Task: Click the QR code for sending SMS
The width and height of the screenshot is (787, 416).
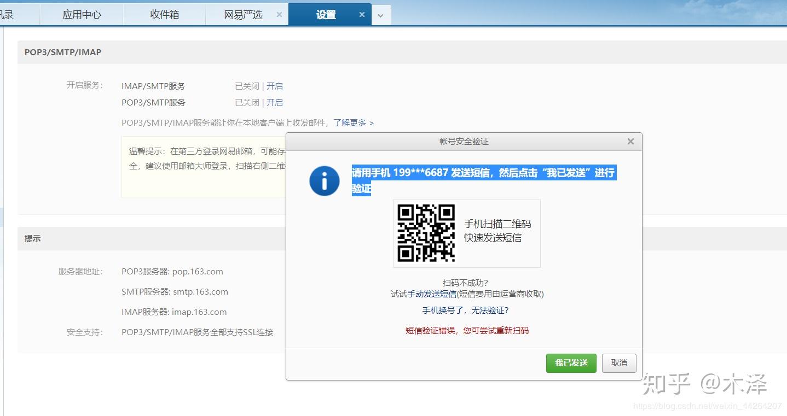Action: point(426,233)
